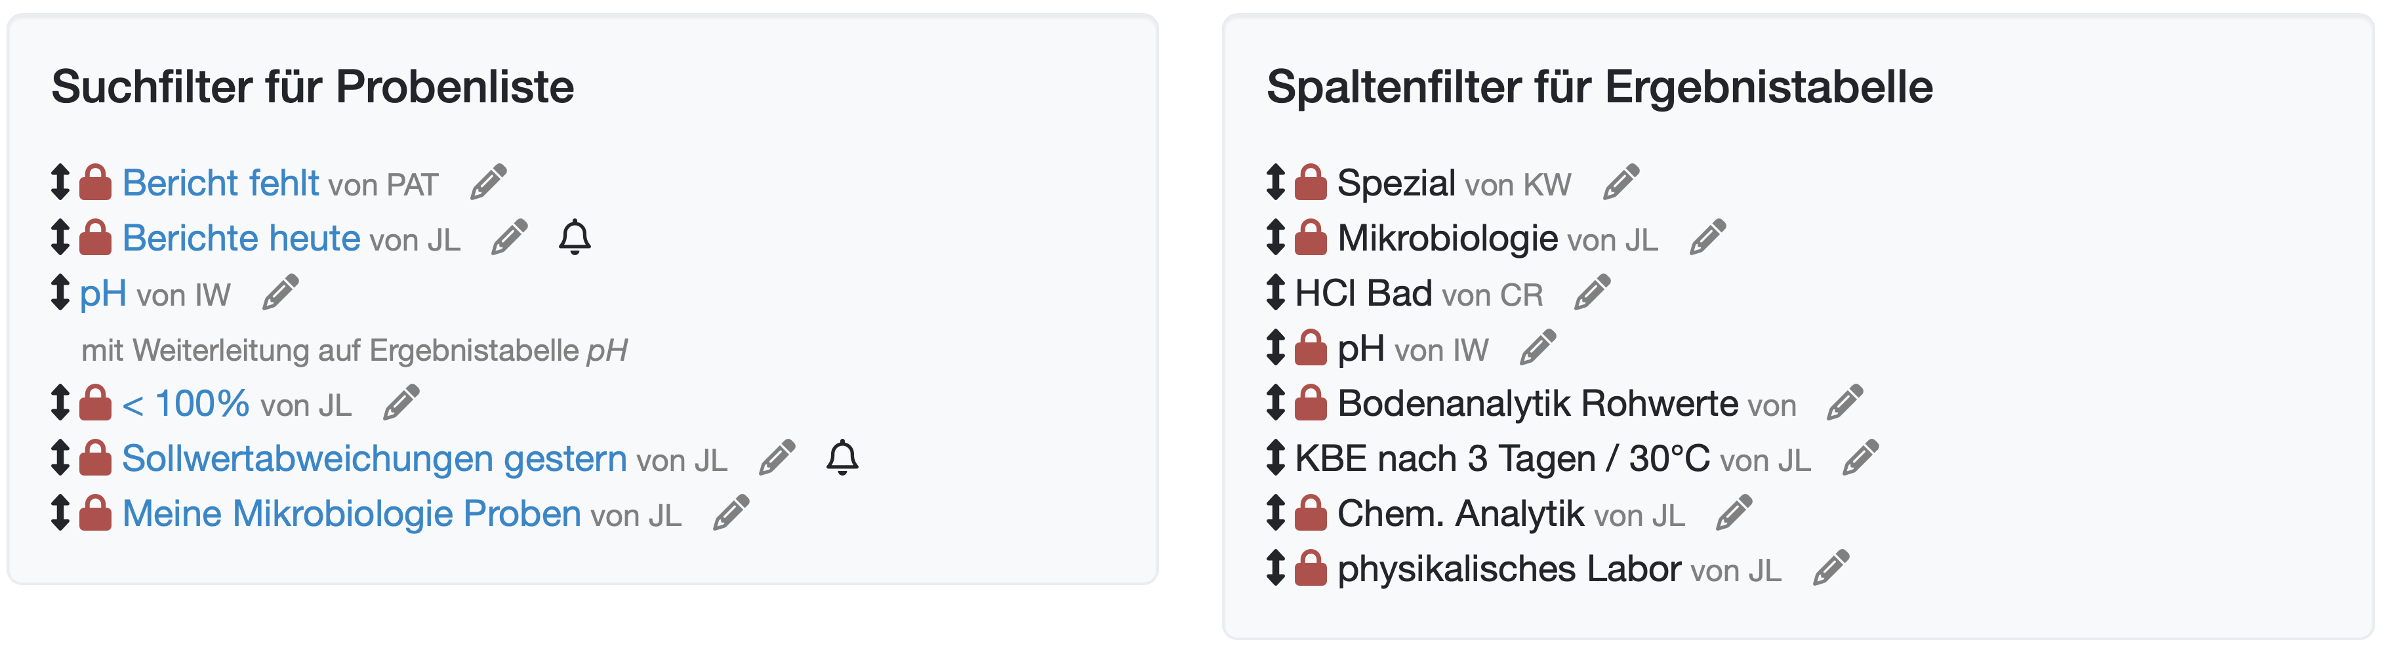Click the pencil icon next to Bericht fehlt
The height and width of the screenshot is (652, 2385).
coord(488,182)
